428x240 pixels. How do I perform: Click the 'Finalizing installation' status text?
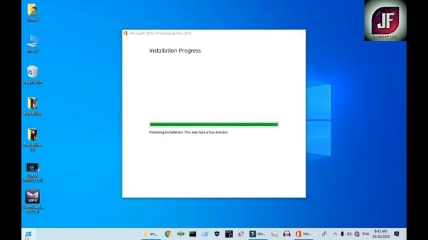pyautogui.click(x=189, y=132)
